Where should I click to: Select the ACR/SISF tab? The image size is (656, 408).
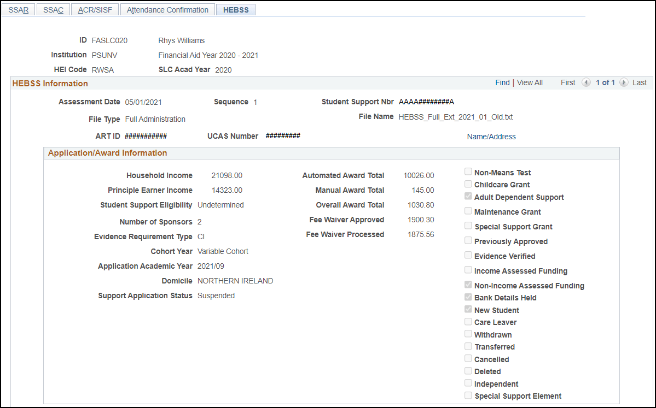pyautogui.click(x=95, y=10)
